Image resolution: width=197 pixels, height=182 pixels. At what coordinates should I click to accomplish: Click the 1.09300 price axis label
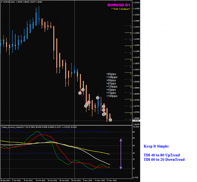[136, 82]
